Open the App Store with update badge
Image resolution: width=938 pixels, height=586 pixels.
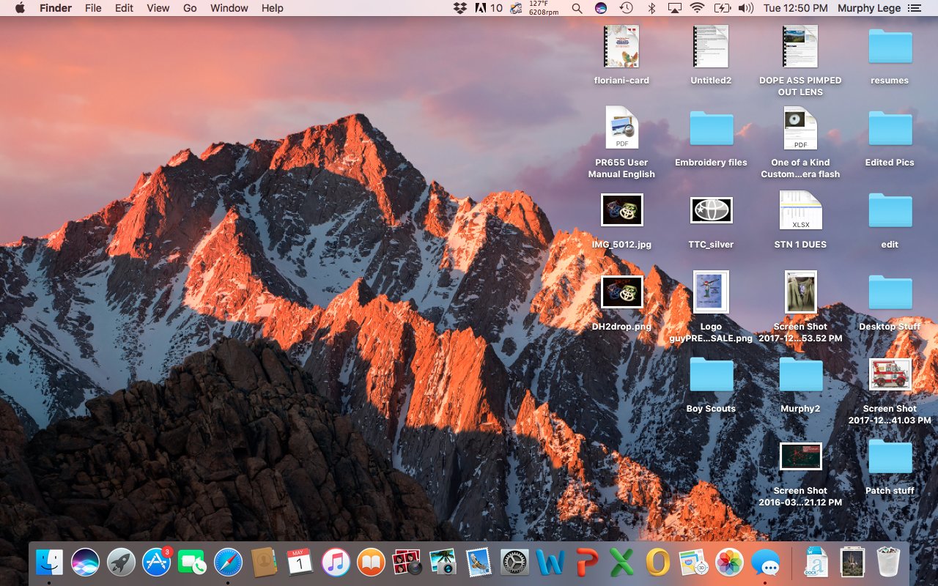(157, 563)
